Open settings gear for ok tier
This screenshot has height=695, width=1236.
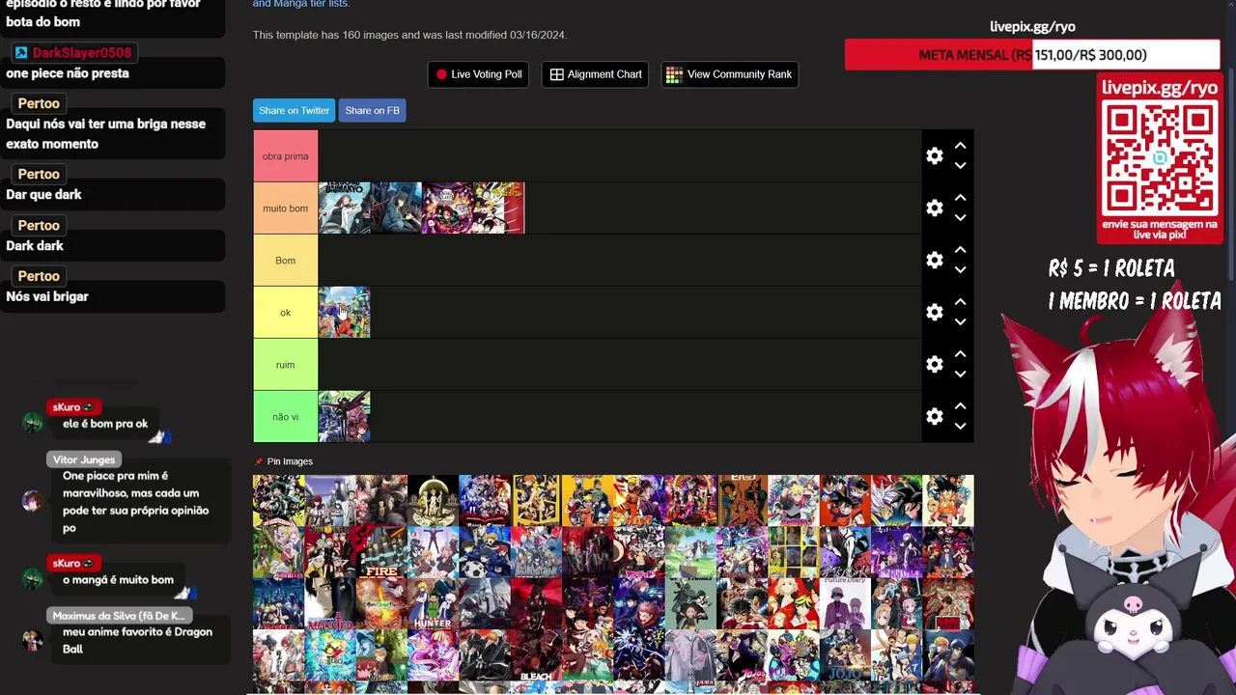tap(934, 313)
